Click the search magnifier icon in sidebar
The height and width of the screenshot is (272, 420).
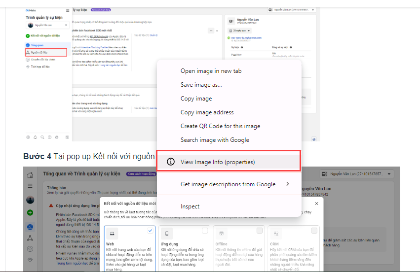click(42, 137)
